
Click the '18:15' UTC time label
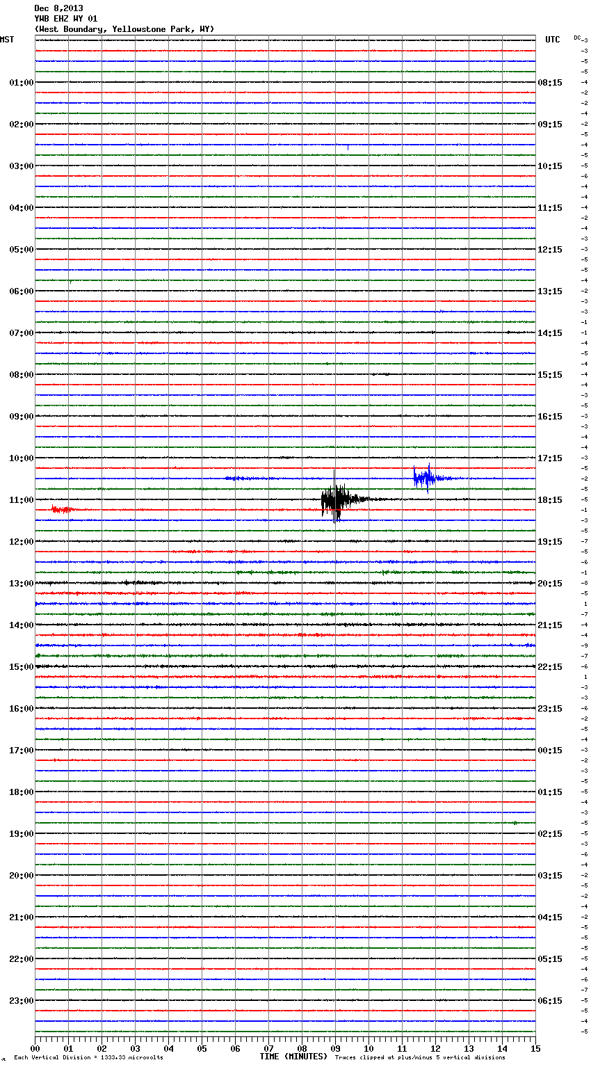pyautogui.click(x=550, y=500)
